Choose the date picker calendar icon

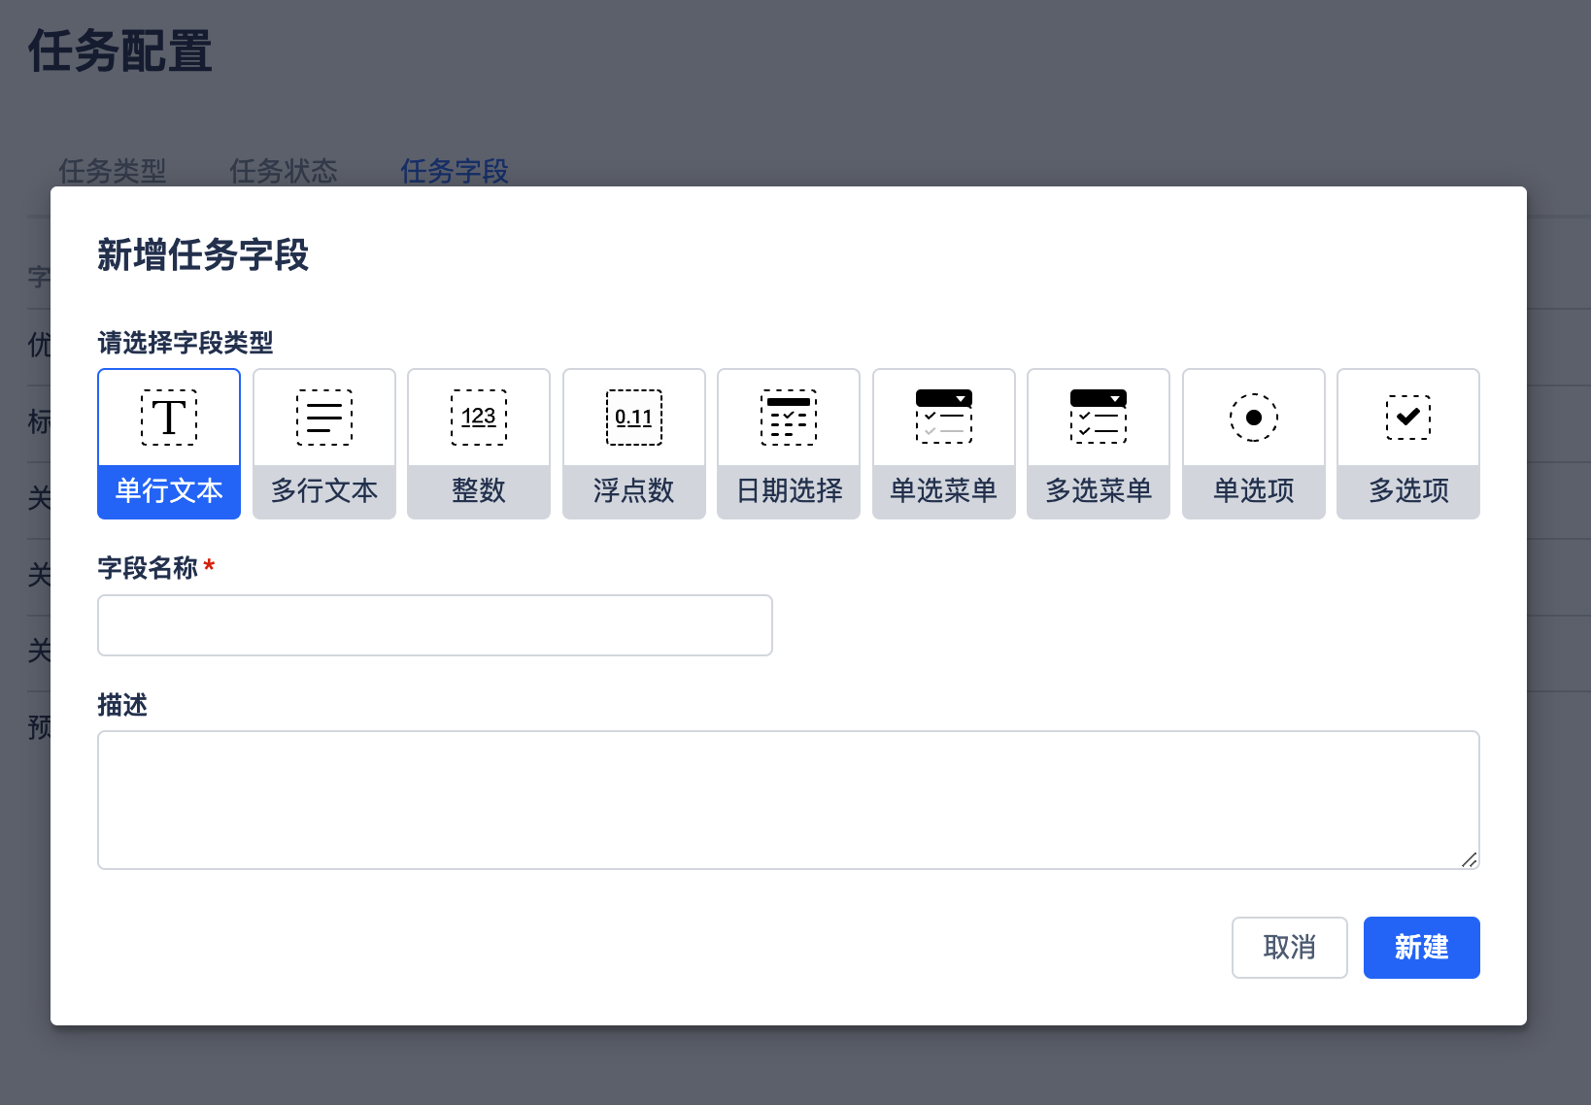point(789,418)
